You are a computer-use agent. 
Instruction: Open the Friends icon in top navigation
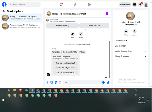tap(75, 5)
